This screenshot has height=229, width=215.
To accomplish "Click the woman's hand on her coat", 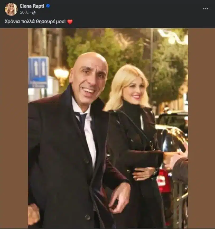I will tap(143, 173).
